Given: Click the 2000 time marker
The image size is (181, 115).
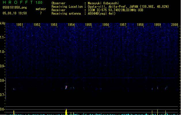Looking at the screenshot, I should click(175, 25).
